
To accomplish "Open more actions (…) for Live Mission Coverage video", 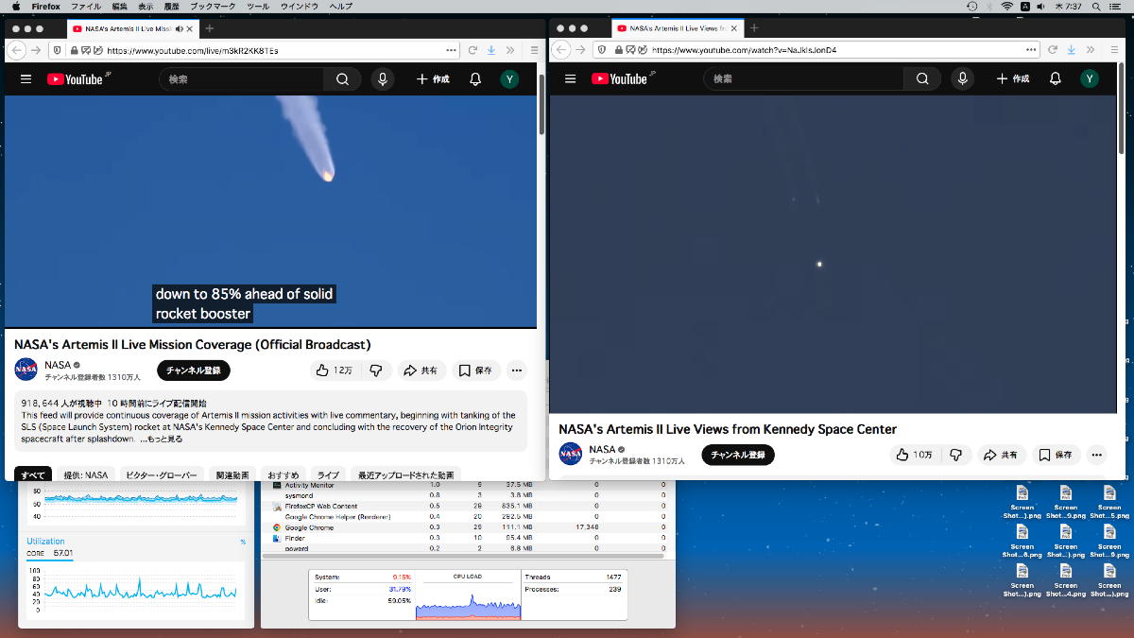I will tap(516, 371).
